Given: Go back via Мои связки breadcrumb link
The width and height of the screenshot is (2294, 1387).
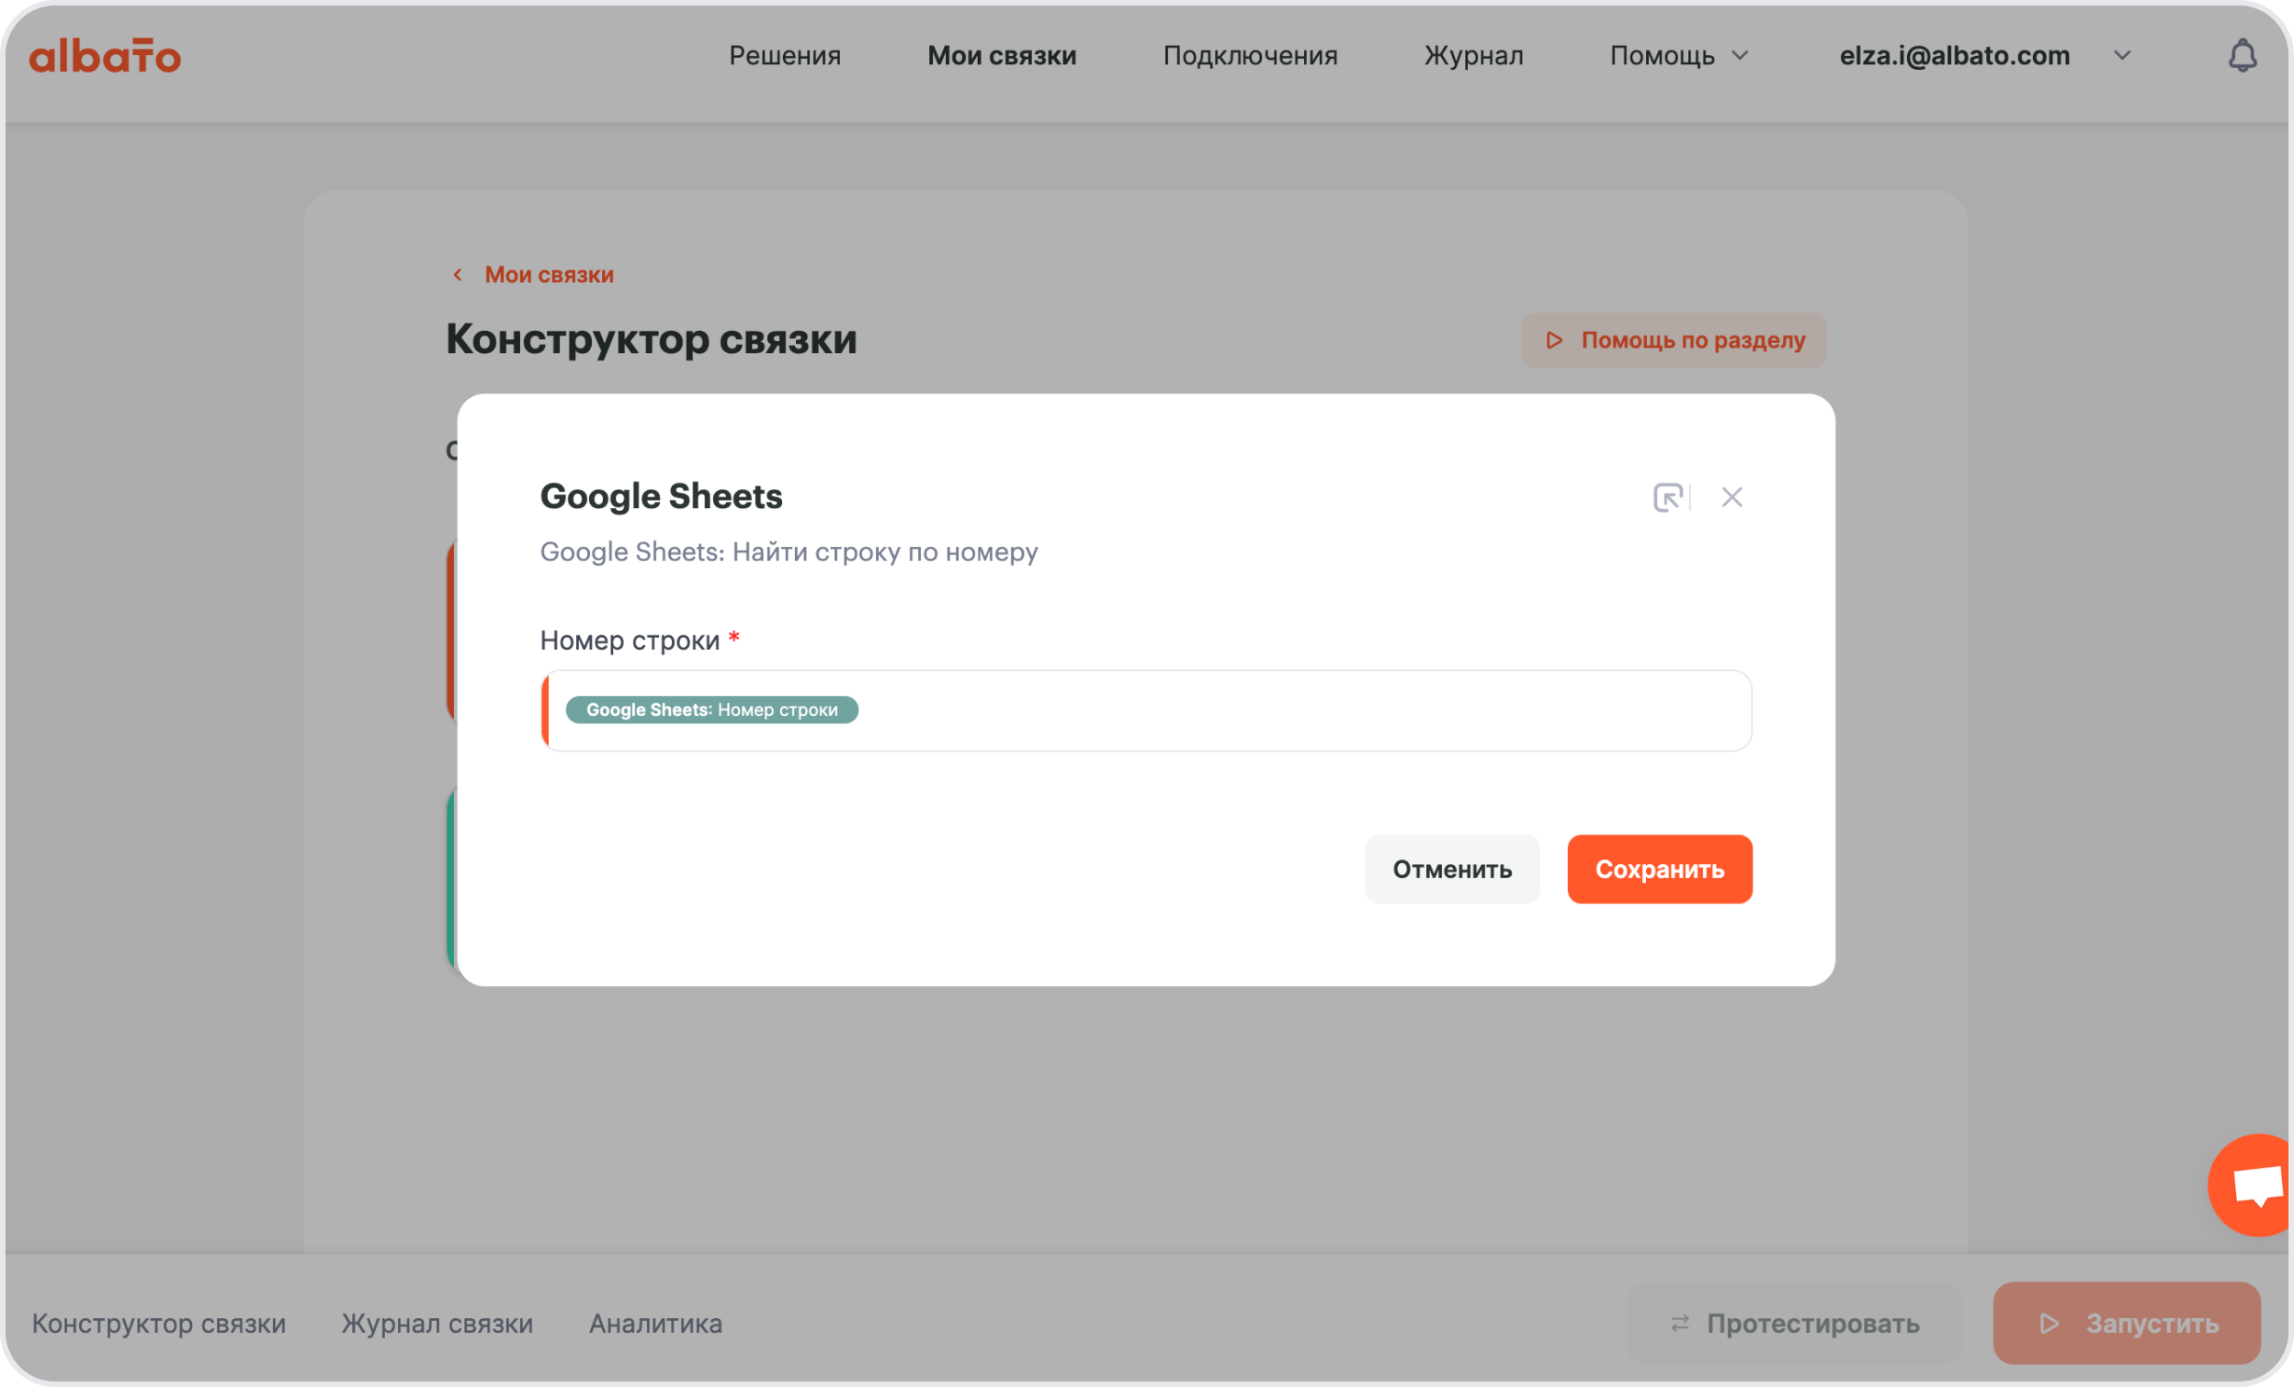Looking at the screenshot, I should click(x=533, y=275).
